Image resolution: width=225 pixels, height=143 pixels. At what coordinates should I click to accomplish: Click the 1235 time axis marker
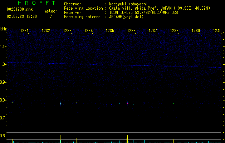[110, 31]
